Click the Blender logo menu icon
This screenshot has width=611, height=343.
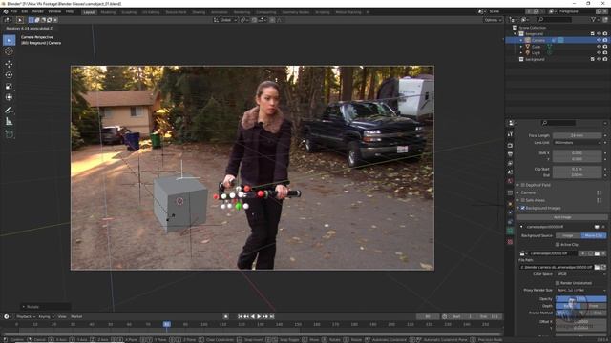click(6, 12)
